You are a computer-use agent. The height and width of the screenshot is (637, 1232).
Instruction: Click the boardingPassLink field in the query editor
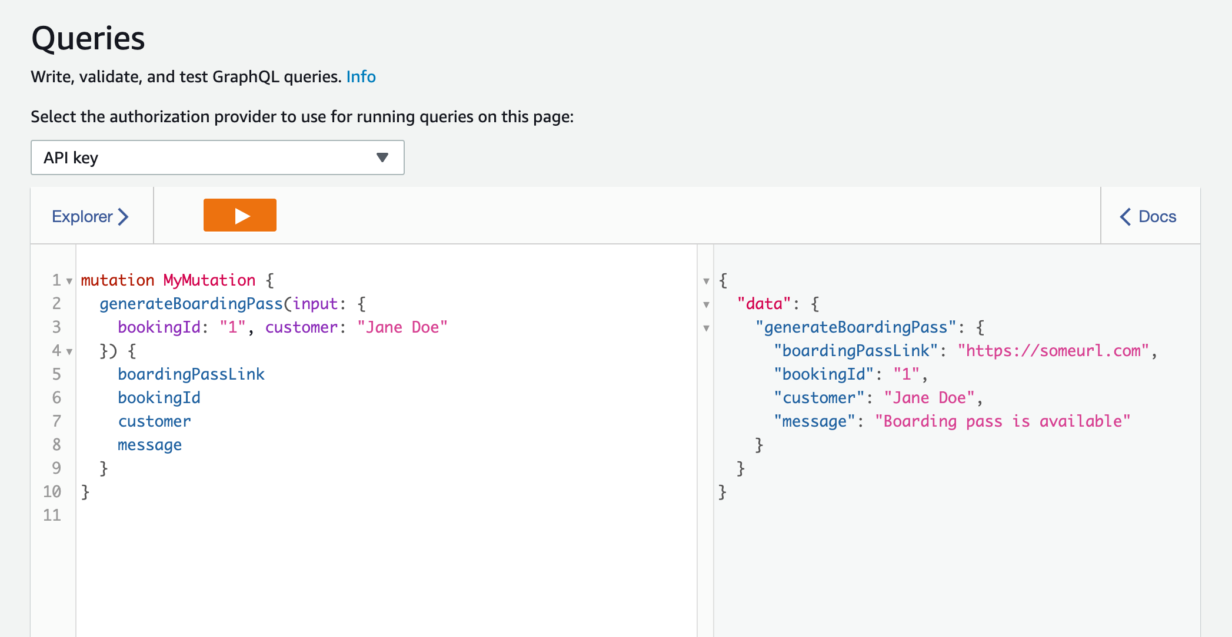pyautogui.click(x=191, y=374)
